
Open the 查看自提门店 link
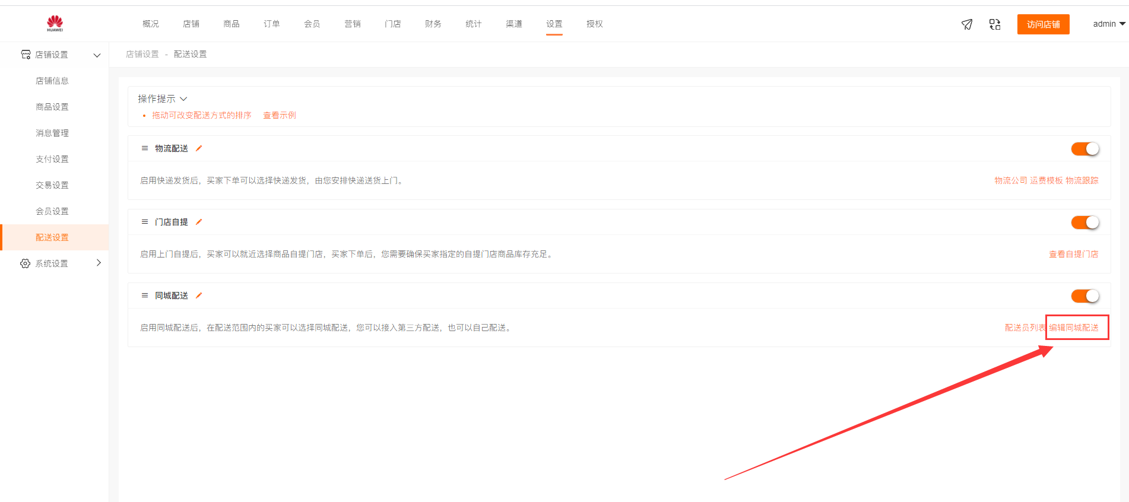[1074, 254]
